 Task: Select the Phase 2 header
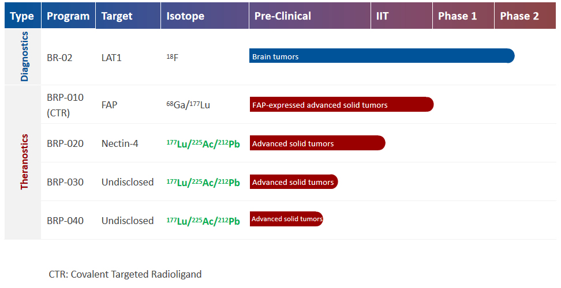[519, 16]
